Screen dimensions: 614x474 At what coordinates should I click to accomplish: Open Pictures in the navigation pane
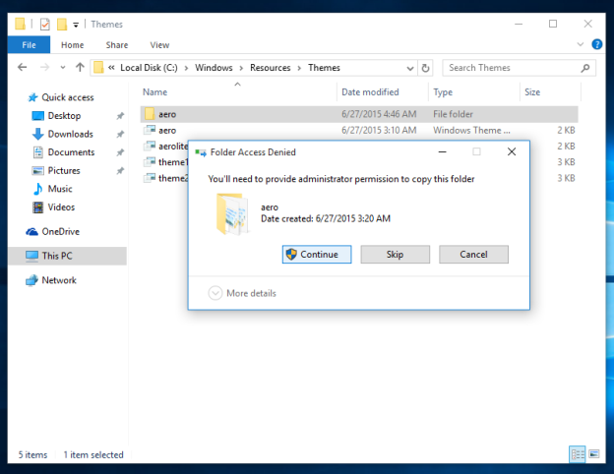64,171
